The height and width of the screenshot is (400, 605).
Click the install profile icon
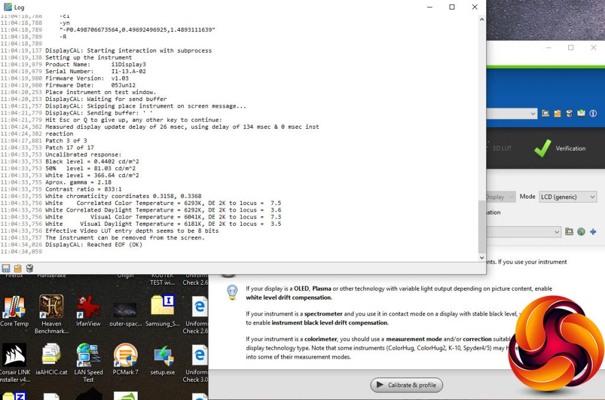click(x=581, y=113)
